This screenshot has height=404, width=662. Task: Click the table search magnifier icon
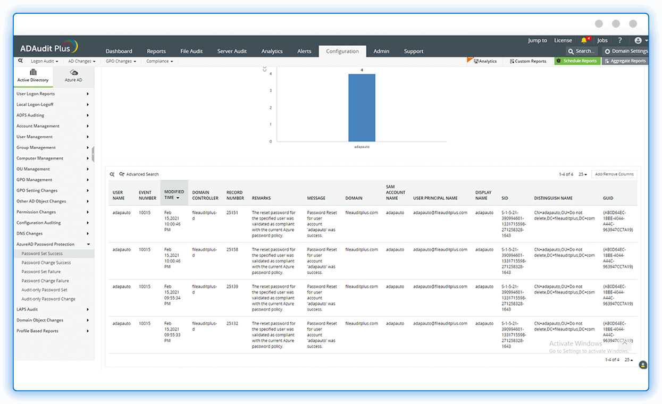[x=112, y=174]
